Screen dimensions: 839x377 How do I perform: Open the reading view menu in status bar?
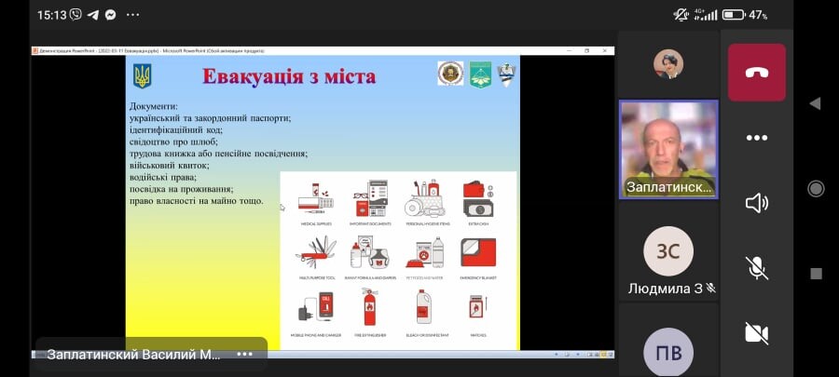coord(567,354)
